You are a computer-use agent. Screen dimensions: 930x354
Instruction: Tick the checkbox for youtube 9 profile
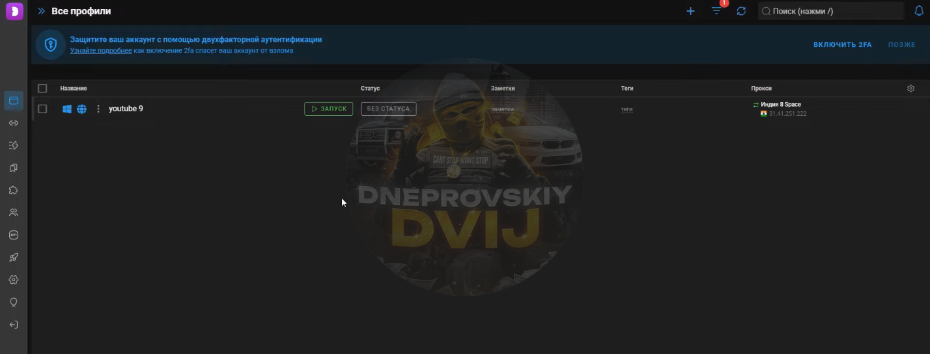(42, 109)
